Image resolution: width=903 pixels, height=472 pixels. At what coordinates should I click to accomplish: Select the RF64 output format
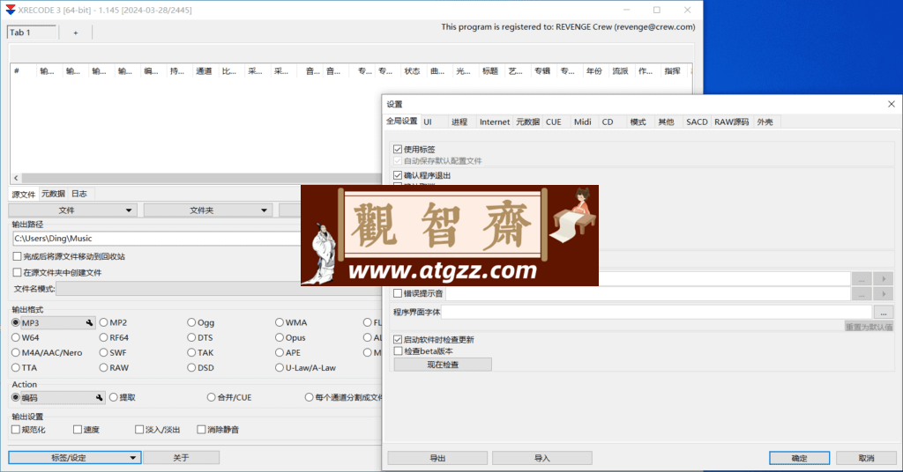pos(104,337)
